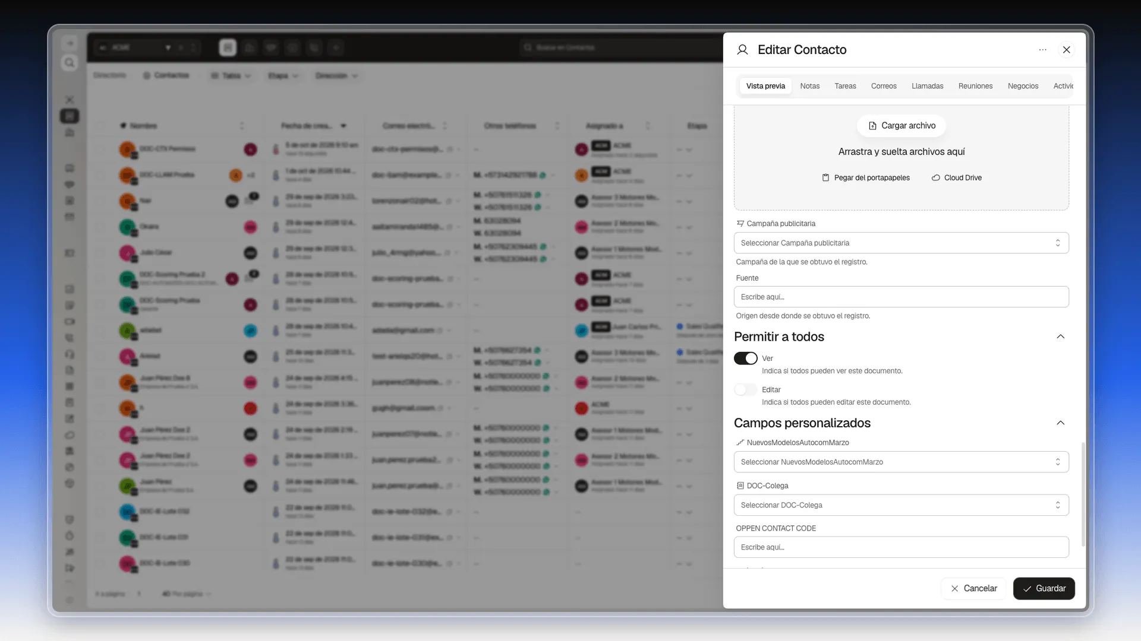Image resolution: width=1141 pixels, height=641 pixels.
Task: Open the Notas tab
Action: [x=809, y=86]
